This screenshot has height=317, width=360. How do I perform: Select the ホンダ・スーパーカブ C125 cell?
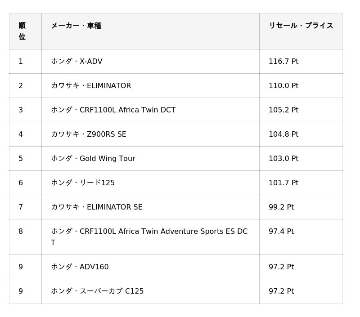(97, 291)
